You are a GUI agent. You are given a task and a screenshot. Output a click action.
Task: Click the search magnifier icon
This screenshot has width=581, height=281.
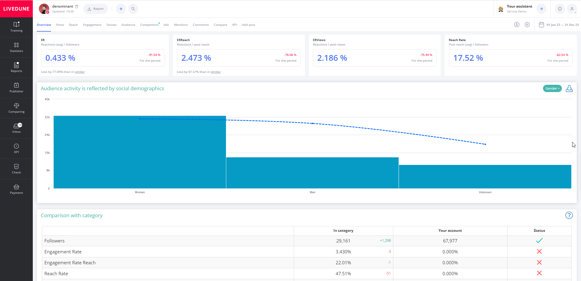tap(133, 9)
